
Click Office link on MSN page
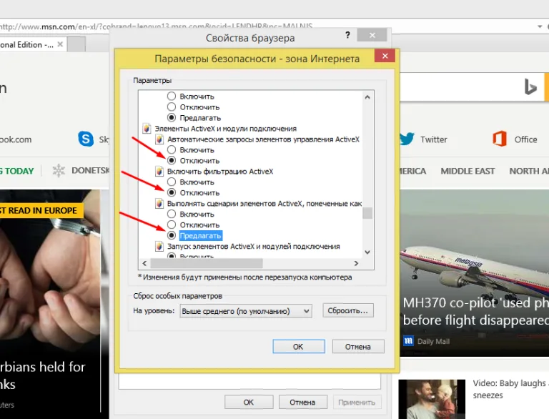tap(525, 139)
